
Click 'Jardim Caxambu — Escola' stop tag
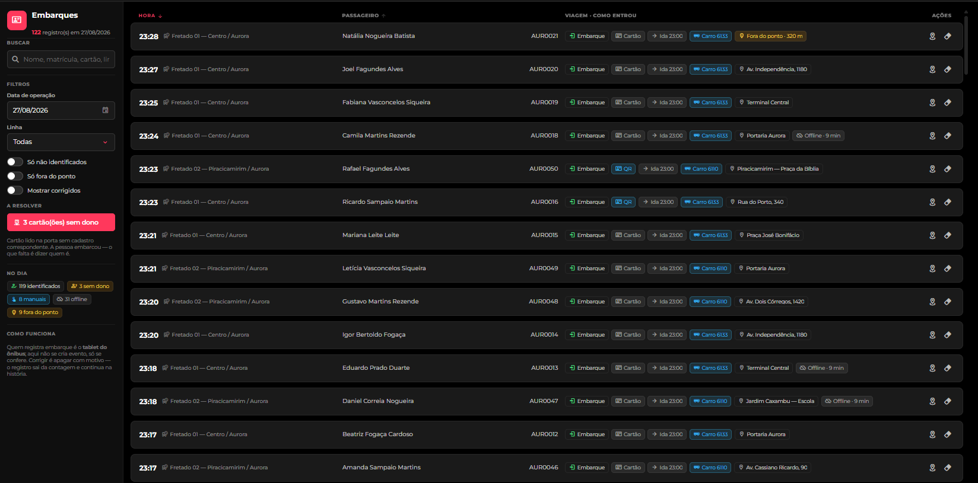click(776, 401)
